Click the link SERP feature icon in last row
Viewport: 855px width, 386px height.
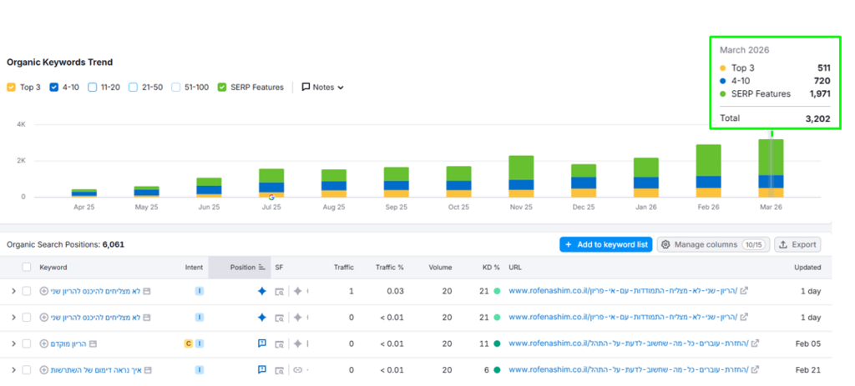tap(297, 369)
